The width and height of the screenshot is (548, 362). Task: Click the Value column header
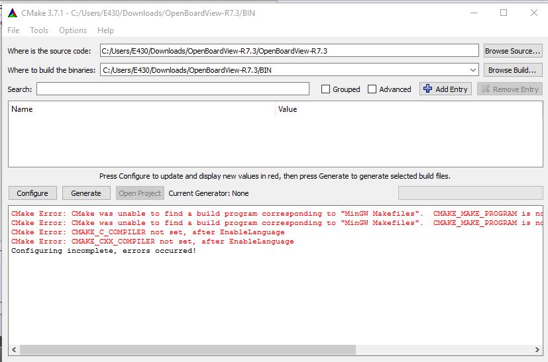click(x=409, y=109)
